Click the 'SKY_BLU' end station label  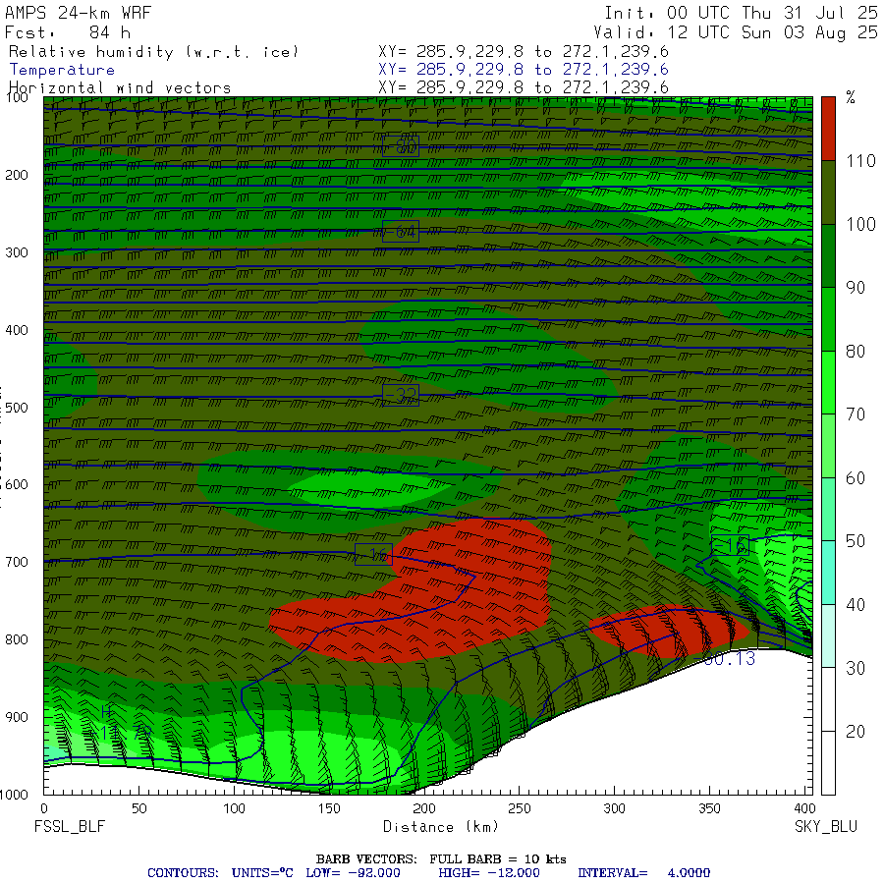(826, 826)
